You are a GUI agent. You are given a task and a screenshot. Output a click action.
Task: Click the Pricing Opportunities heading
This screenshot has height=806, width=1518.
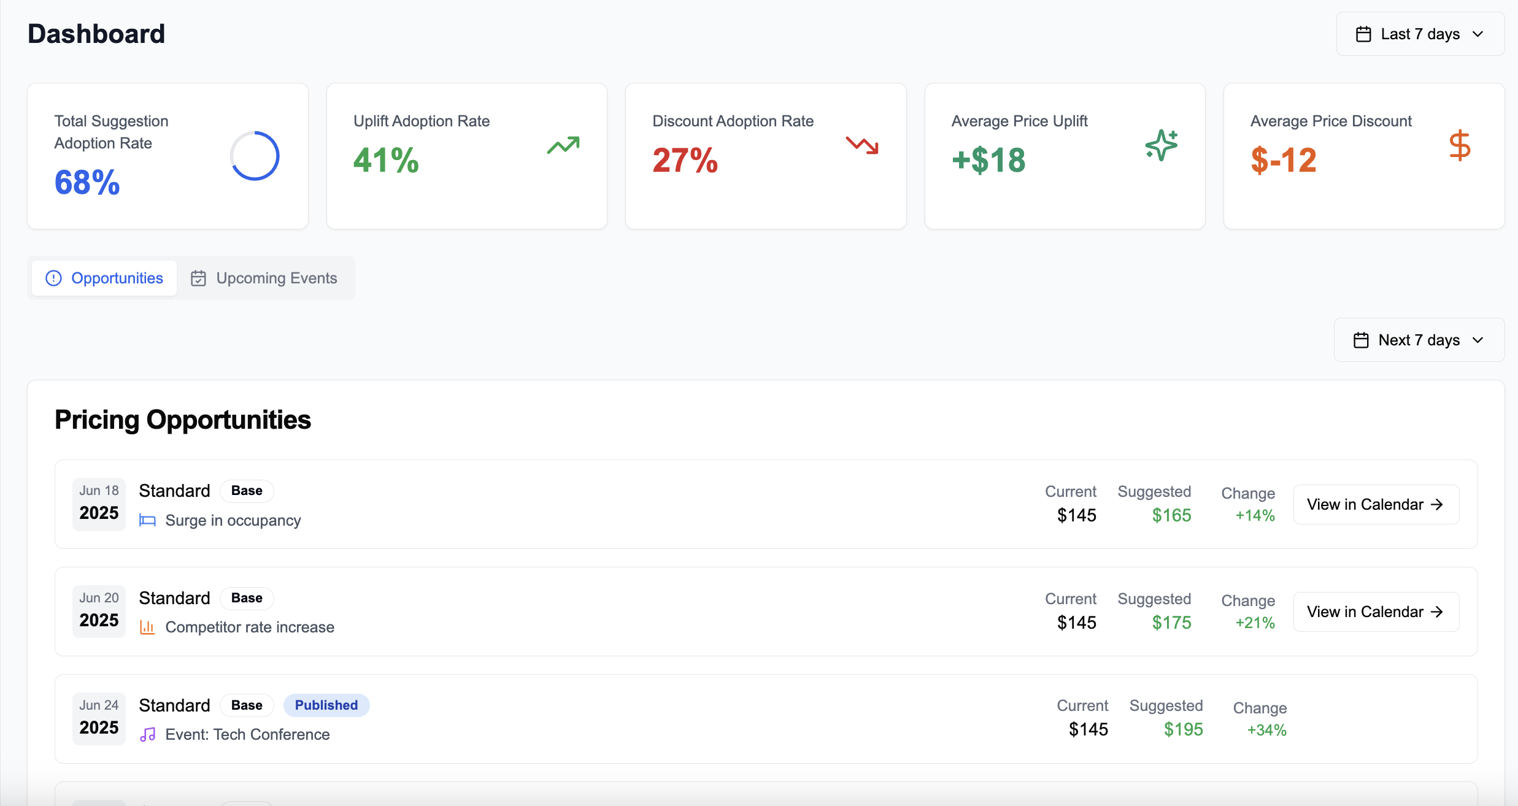coord(183,420)
